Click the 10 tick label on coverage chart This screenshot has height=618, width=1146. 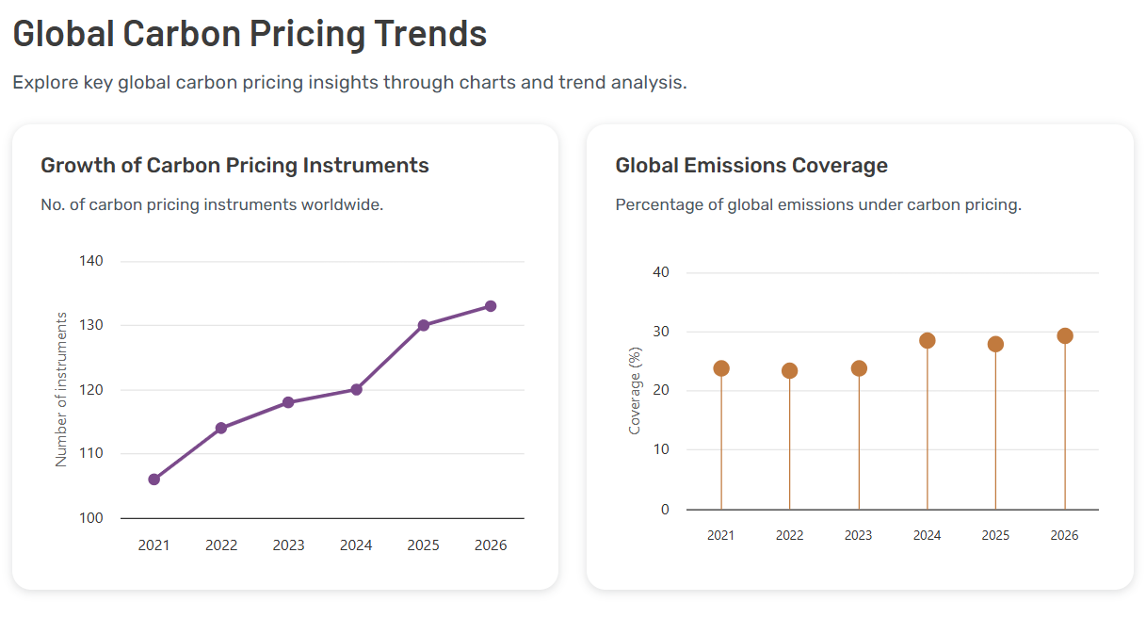click(661, 449)
